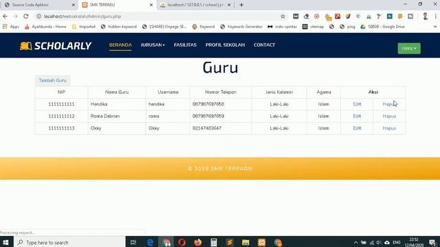Close the localhost phpMyAdmin tab
The image size is (440, 247).
tap(229, 5)
